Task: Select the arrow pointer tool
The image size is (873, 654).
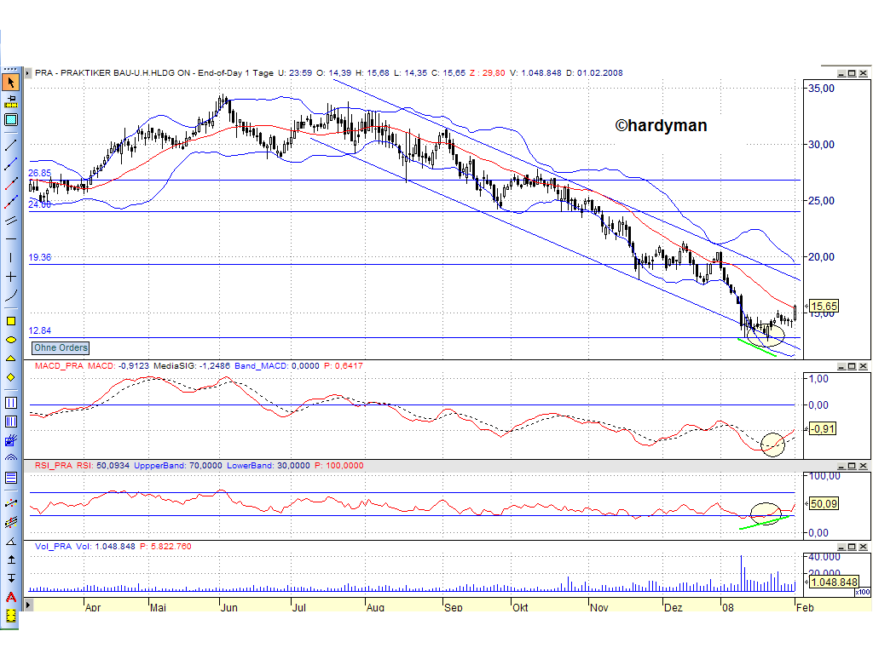Action: click(x=11, y=82)
